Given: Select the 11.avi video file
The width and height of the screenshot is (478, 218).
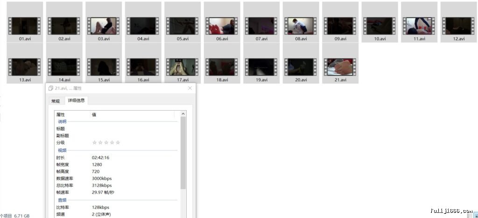Looking at the screenshot, I should (419, 22).
